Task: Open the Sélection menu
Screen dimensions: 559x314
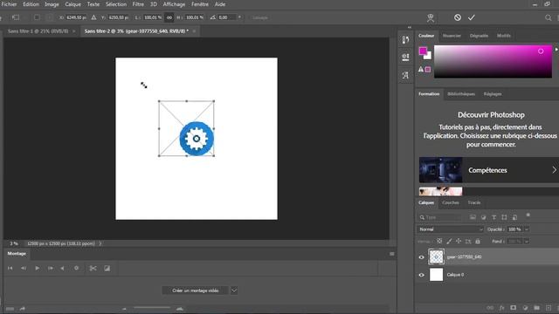Action: 116,4
